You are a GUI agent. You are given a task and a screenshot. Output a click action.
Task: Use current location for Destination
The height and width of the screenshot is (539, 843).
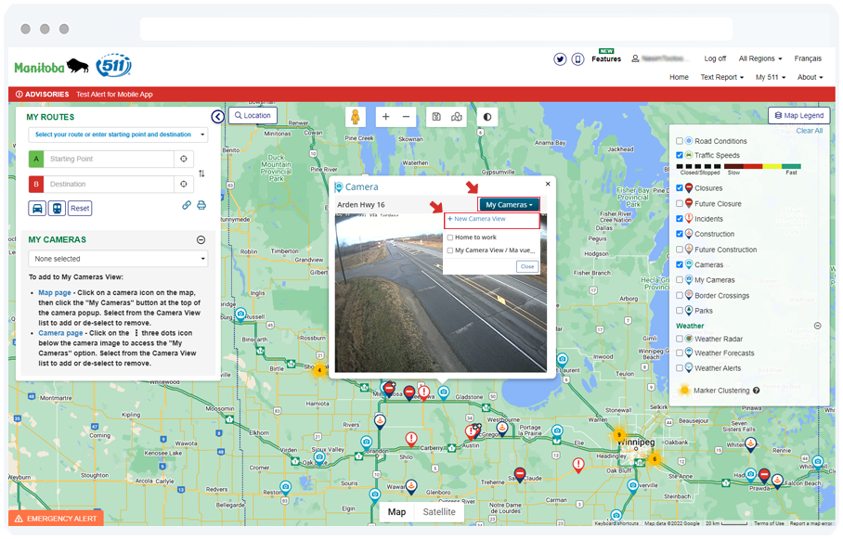tap(184, 185)
